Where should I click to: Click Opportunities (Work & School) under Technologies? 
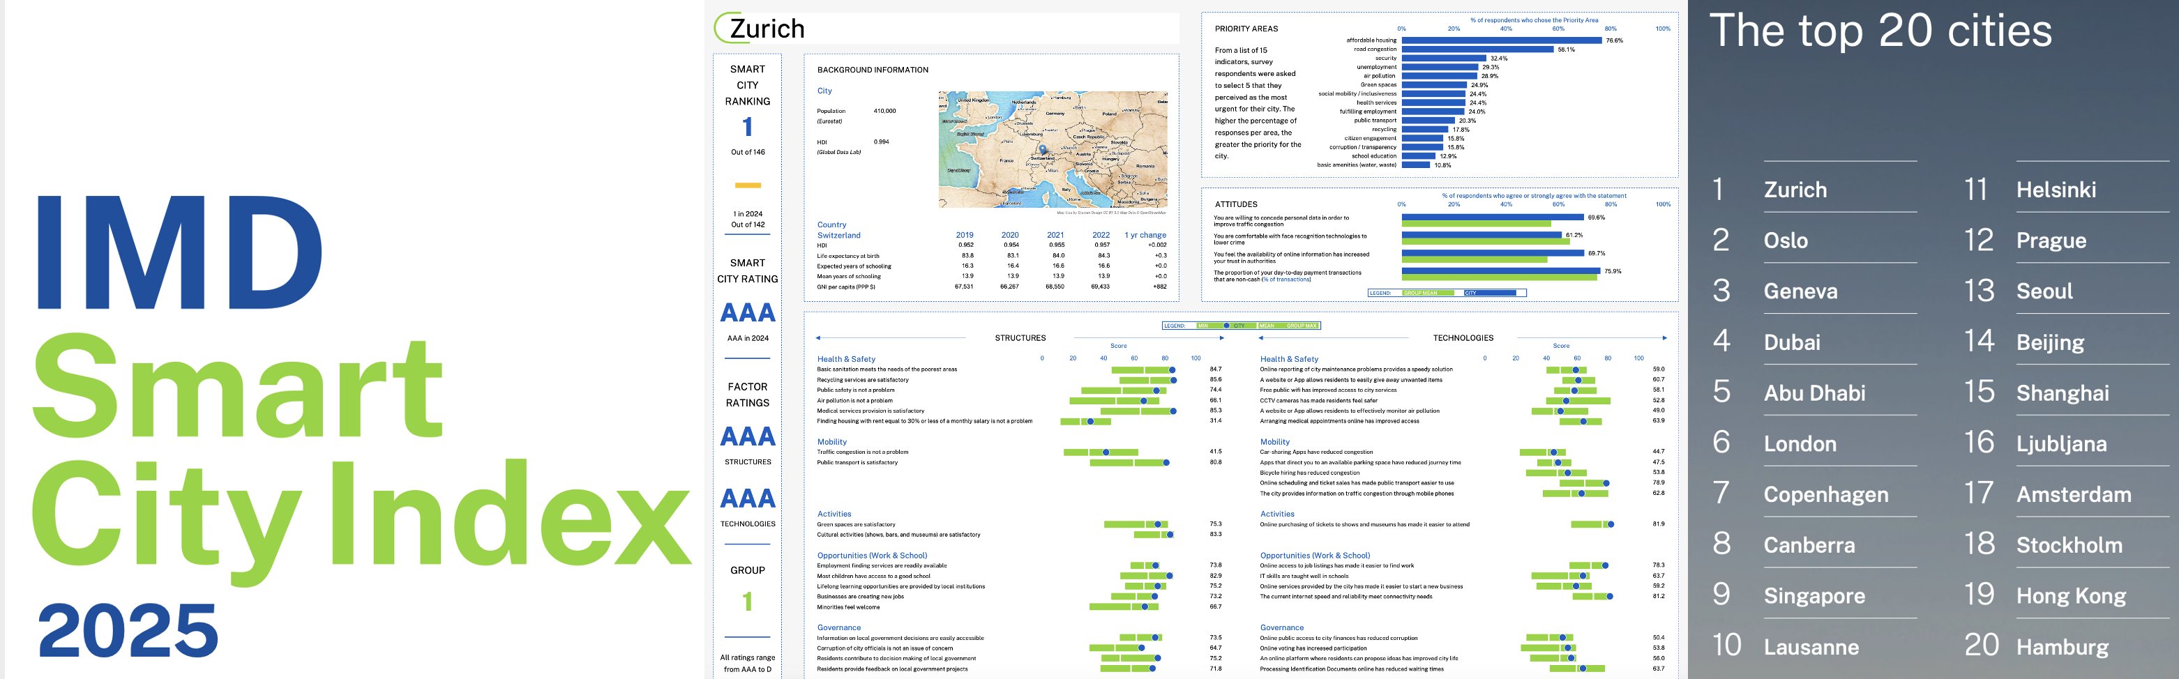point(1315,556)
